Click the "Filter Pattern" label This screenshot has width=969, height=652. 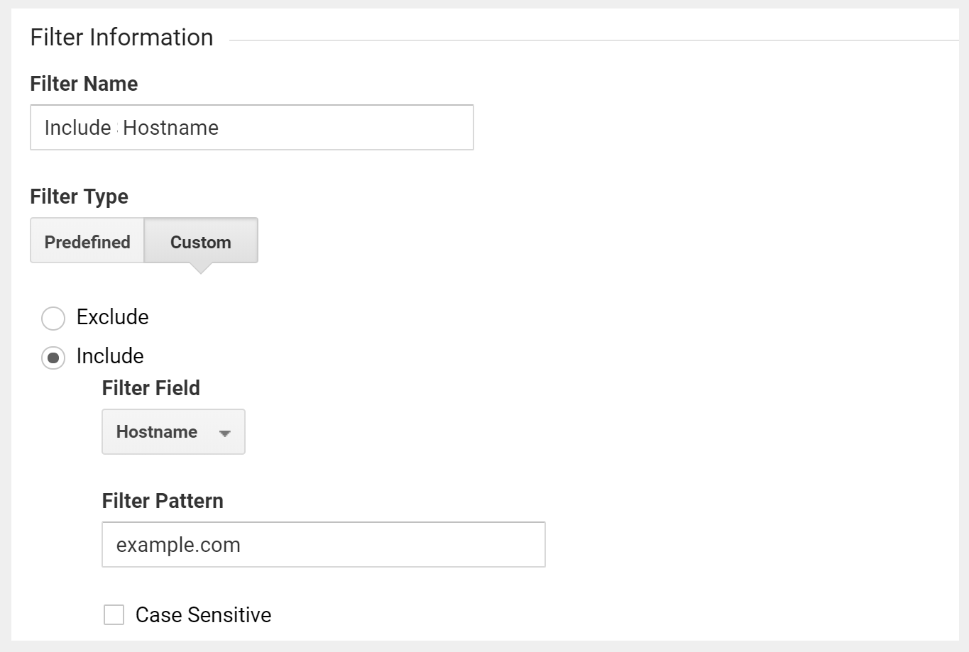tap(163, 501)
